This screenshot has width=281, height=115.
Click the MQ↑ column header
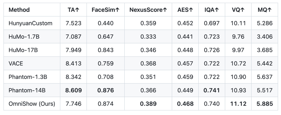tap(264, 10)
